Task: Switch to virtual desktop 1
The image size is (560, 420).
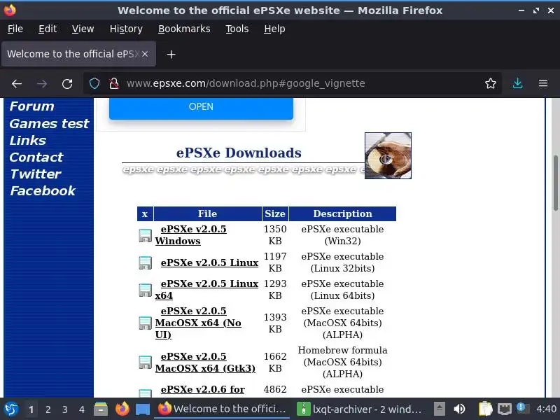Action: 31,409
